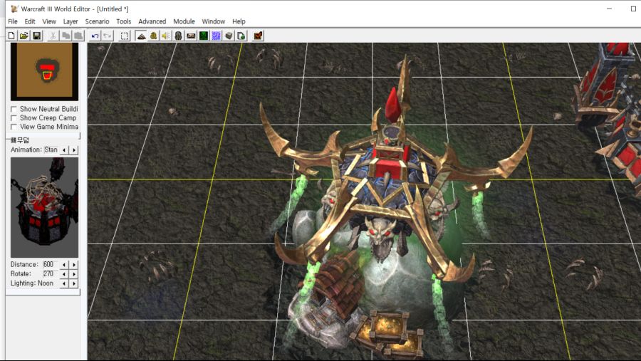Open the Tools menu
Image resolution: width=641 pixels, height=361 pixels.
pos(123,21)
